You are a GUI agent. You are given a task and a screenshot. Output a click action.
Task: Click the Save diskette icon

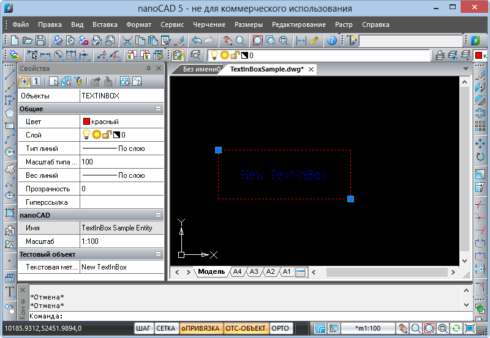40,40
